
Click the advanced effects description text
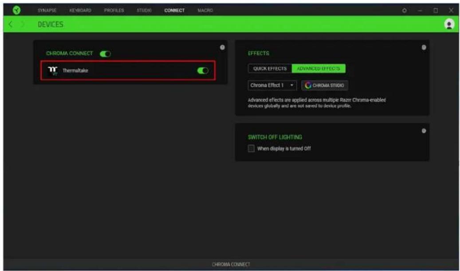point(317,103)
